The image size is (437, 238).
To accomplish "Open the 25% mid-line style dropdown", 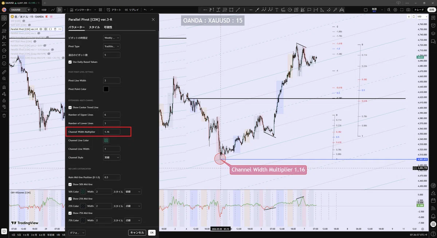I will (x=133, y=206).
